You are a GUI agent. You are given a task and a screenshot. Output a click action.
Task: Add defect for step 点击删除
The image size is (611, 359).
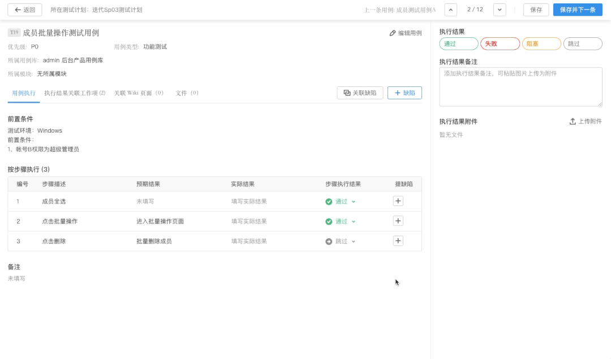[398, 241]
